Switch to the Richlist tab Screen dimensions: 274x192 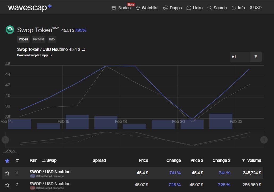(x=39, y=39)
